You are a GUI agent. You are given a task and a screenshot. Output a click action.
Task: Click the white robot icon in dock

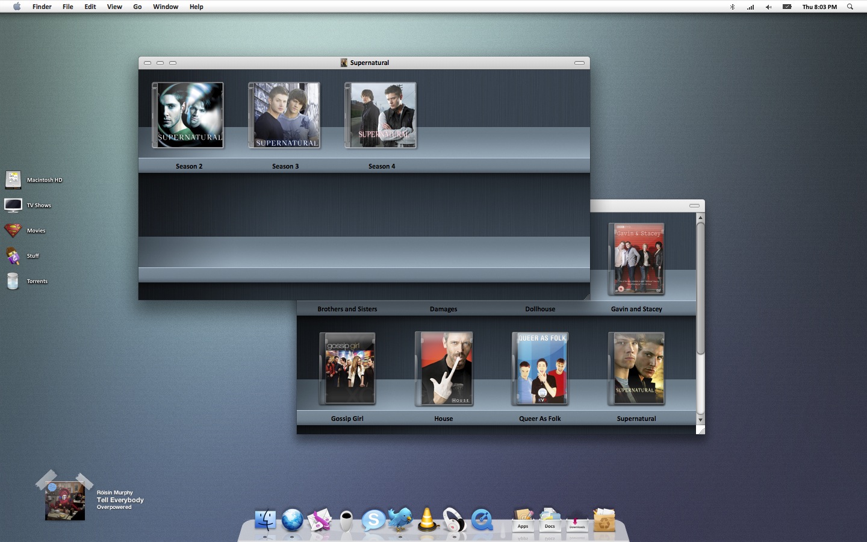click(x=346, y=520)
